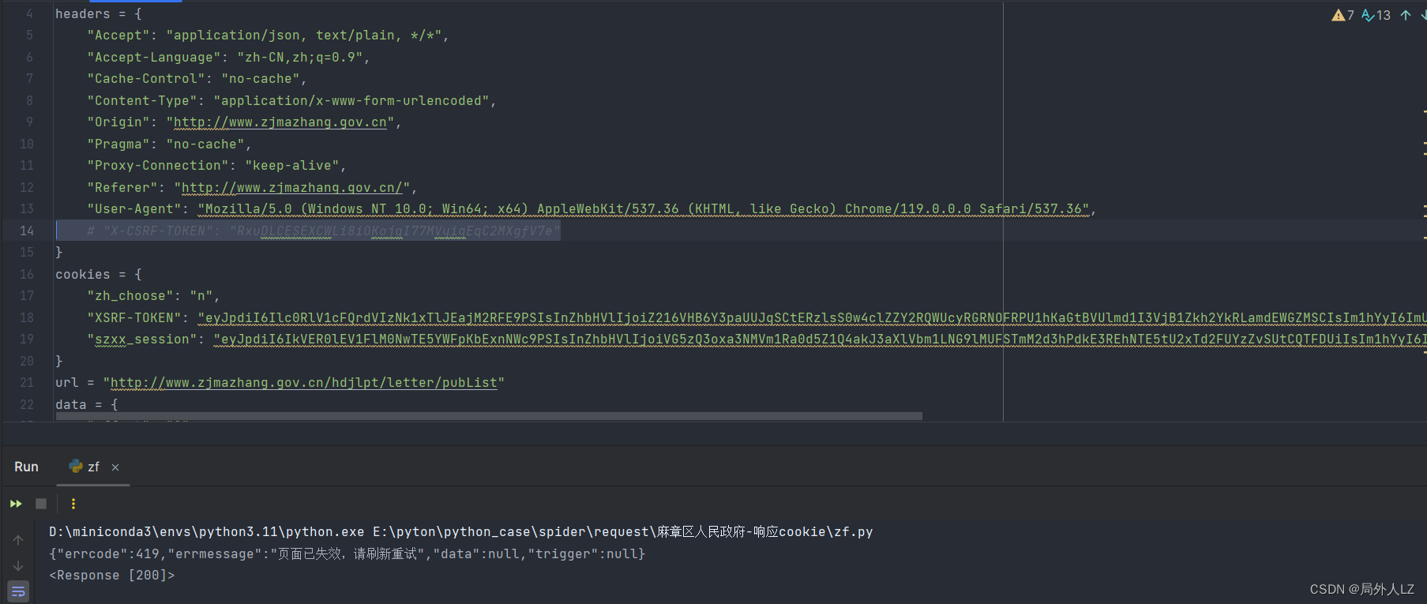Place the cursor on the commented X-CSRF-TOKEN line

click(x=324, y=231)
